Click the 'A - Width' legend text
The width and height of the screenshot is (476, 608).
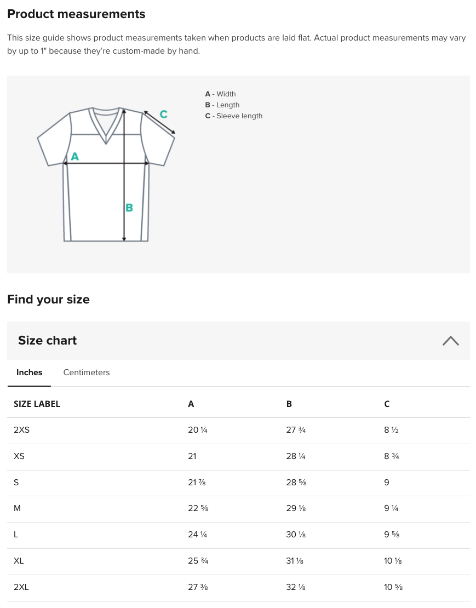(x=220, y=94)
